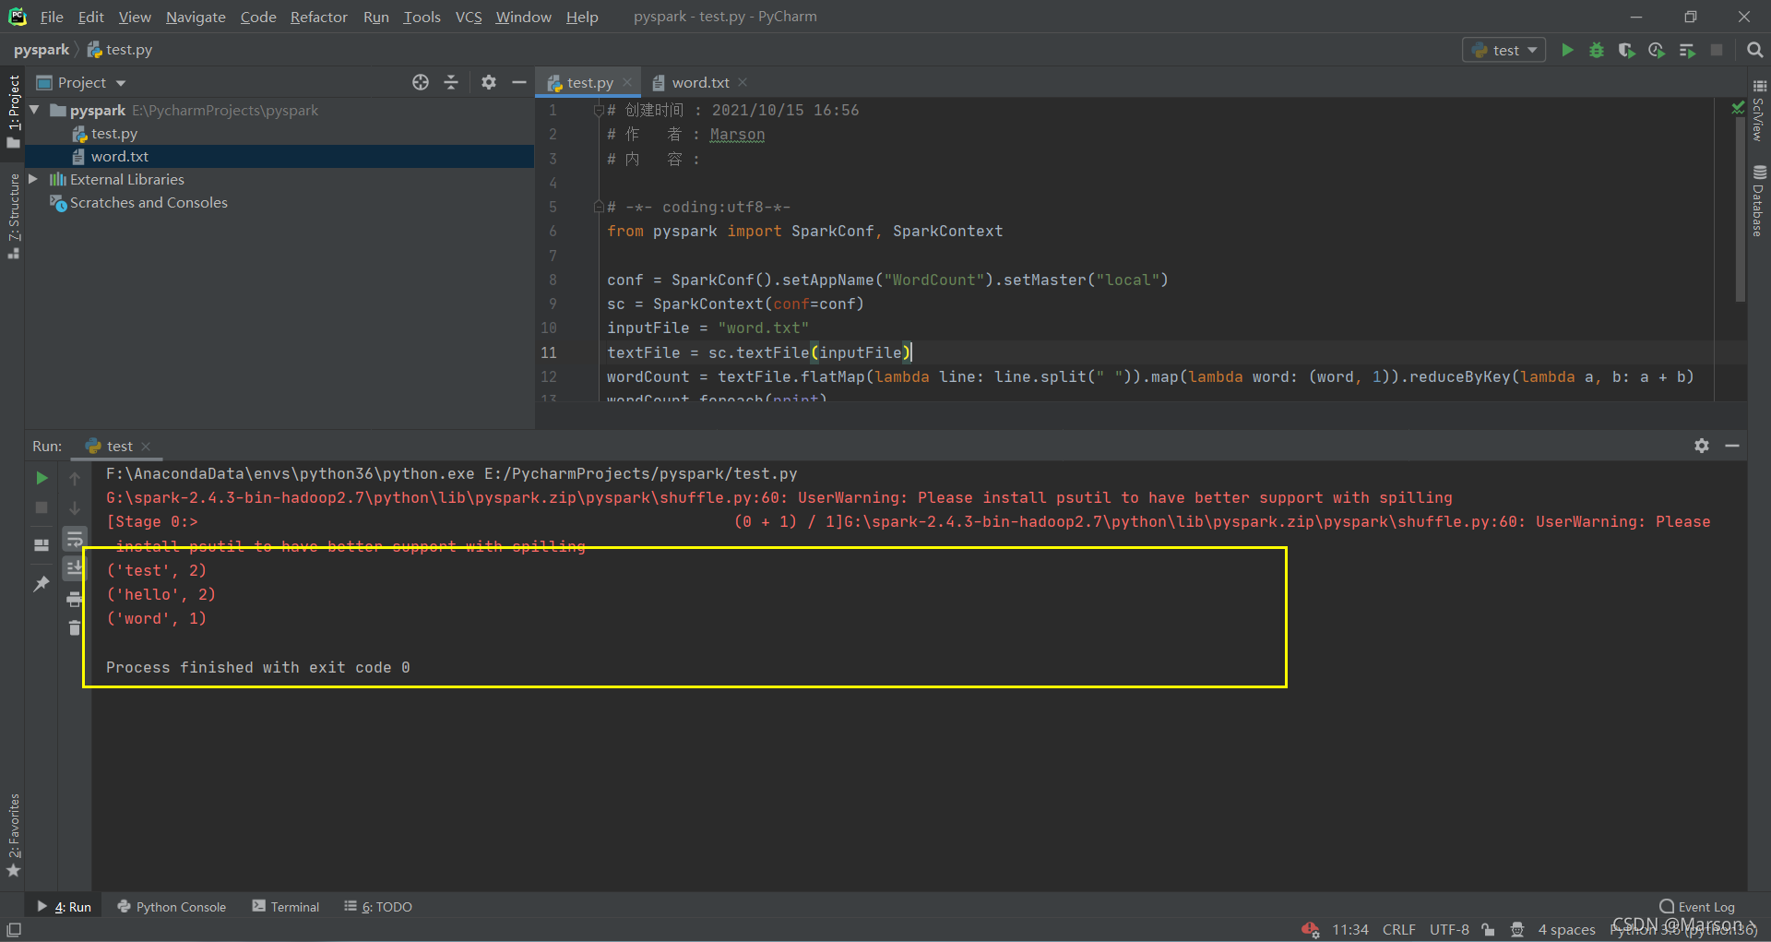Viewport: 1771px width, 942px height.
Task: Hide the Project tool window
Action: coord(519,82)
